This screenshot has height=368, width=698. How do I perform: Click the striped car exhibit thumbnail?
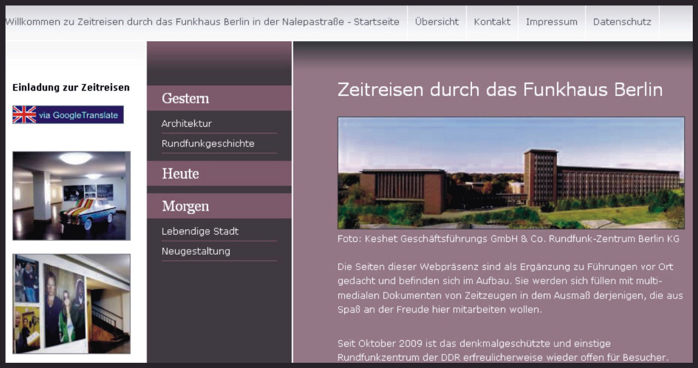pos(71,196)
